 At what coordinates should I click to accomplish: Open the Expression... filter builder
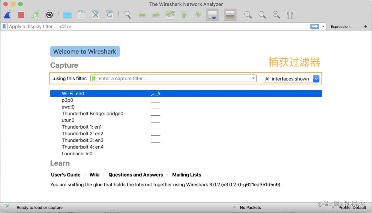click(341, 27)
